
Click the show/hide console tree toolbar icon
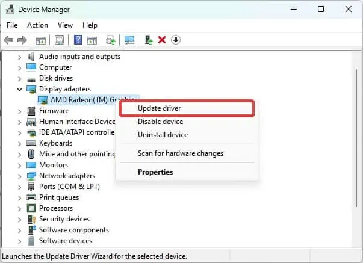click(x=41, y=40)
